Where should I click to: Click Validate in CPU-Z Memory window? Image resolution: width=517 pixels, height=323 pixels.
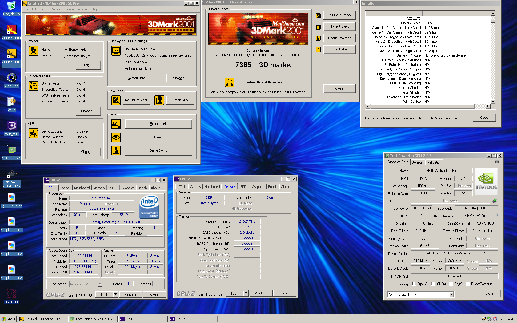pos(261,293)
